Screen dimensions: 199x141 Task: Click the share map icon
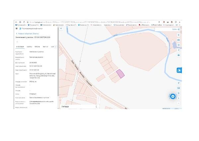click(x=178, y=50)
